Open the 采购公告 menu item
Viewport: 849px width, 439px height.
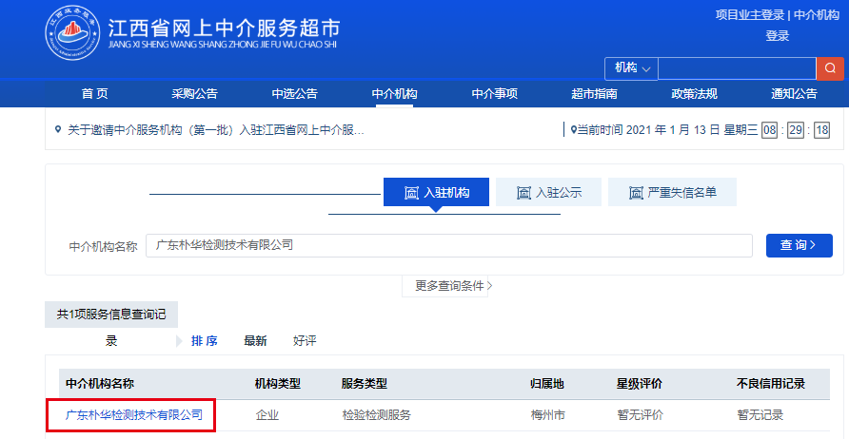(194, 93)
